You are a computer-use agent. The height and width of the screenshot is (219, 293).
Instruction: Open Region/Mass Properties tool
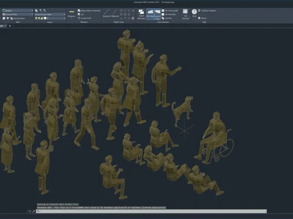[x=89, y=11]
